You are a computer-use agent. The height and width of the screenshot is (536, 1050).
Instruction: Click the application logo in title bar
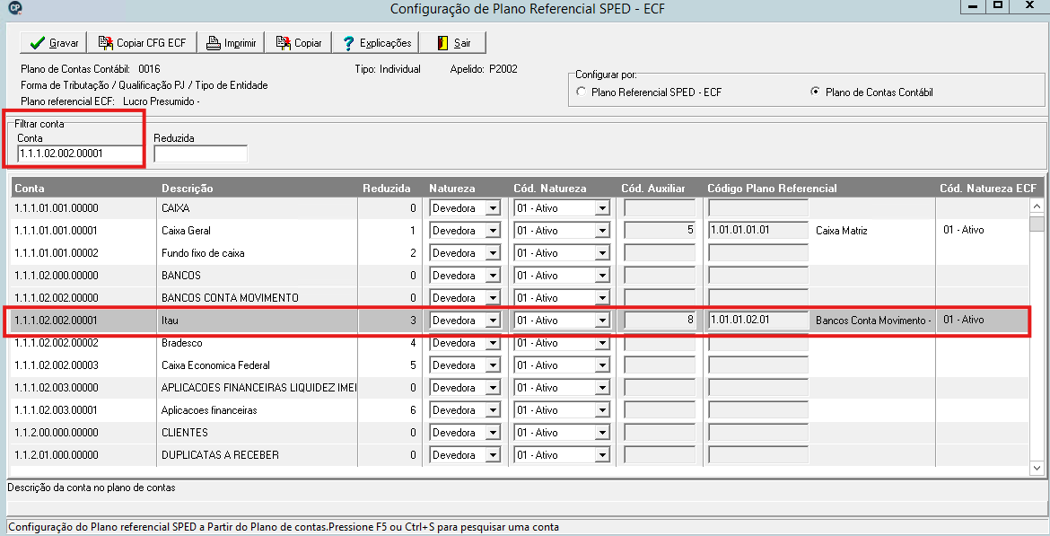(14, 8)
